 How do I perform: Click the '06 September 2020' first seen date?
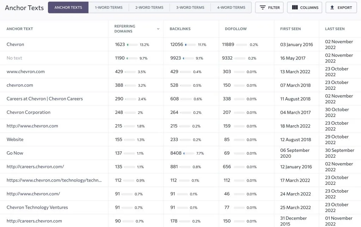click(x=295, y=153)
